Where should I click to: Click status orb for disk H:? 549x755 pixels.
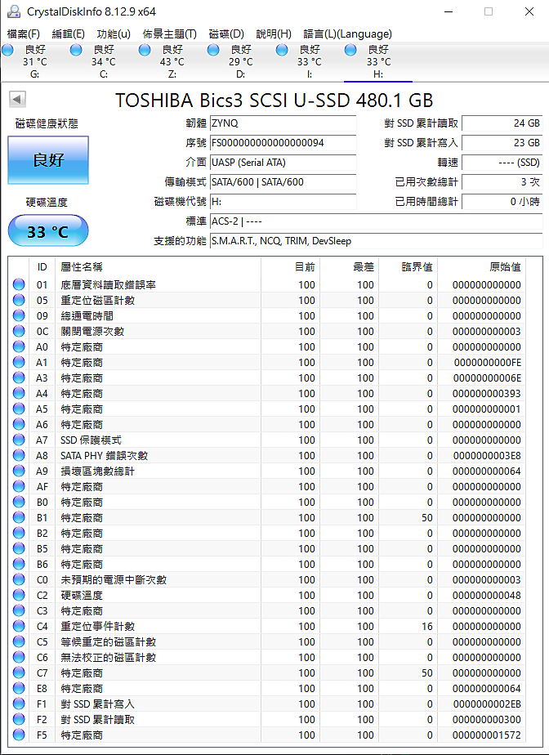pyautogui.click(x=350, y=50)
